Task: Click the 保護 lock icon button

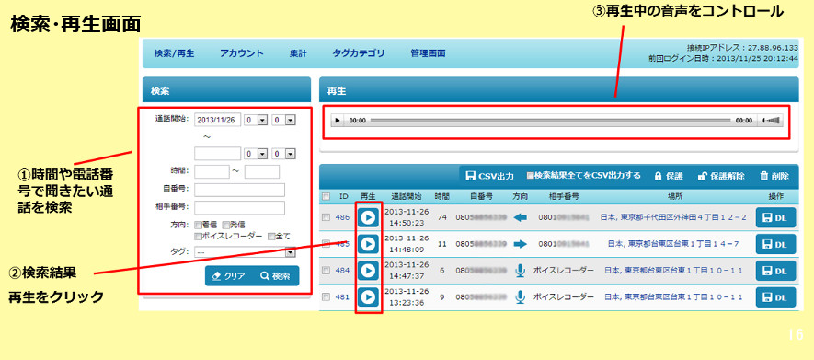Action: click(668, 176)
